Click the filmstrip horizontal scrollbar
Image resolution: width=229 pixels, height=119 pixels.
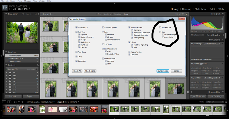207,116
